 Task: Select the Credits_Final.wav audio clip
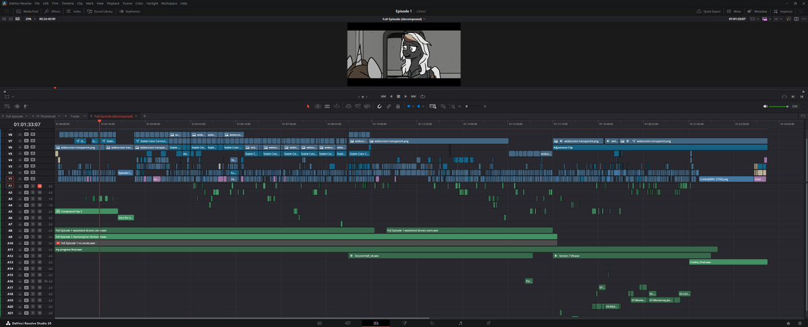click(x=728, y=262)
